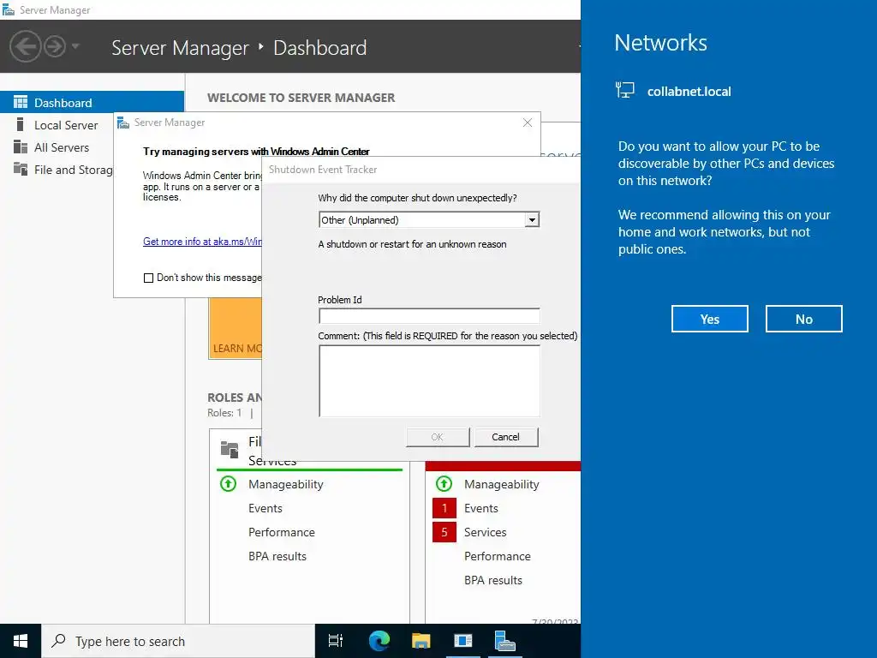Image resolution: width=877 pixels, height=658 pixels.
Task: Open the Get more info aka.ms link
Action: pos(202,242)
